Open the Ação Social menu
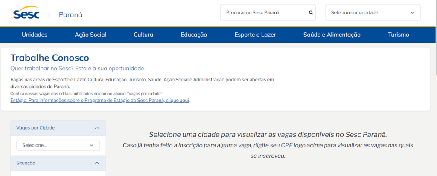437x176 pixels. pyautogui.click(x=90, y=35)
